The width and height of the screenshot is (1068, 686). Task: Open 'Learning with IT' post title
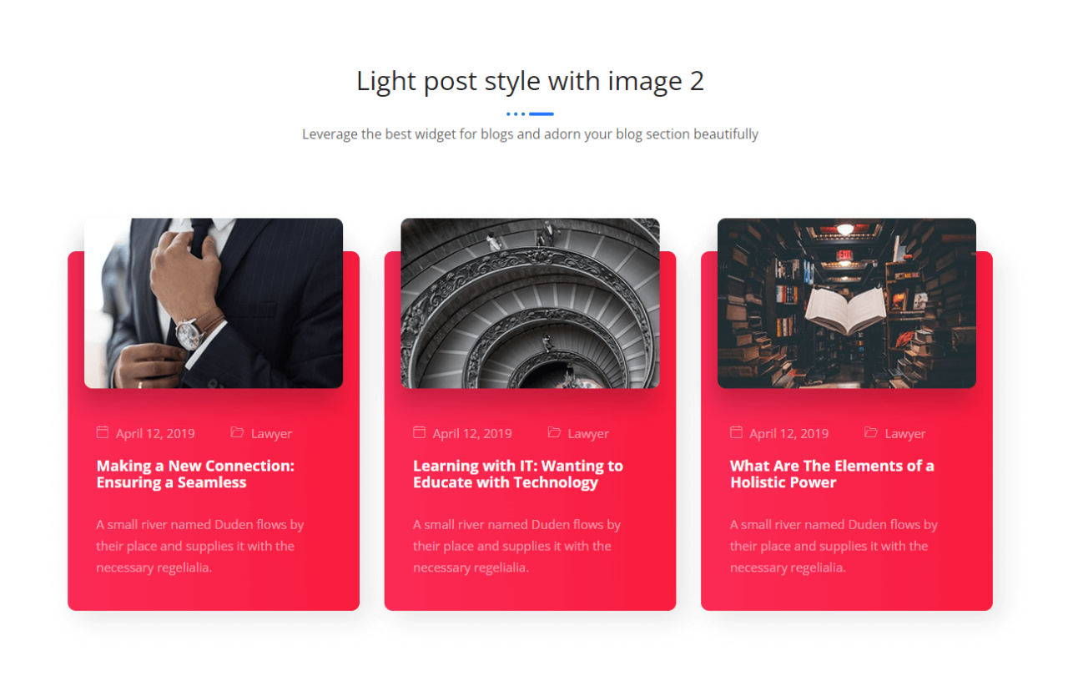517,474
